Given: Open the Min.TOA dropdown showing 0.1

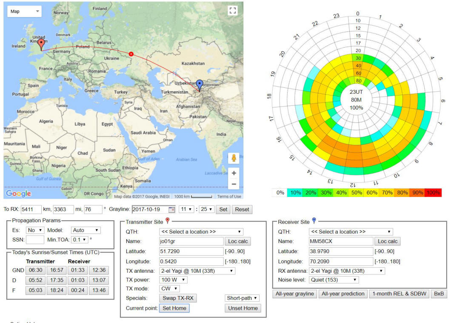Looking at the screenshot, I should [80, 239].
